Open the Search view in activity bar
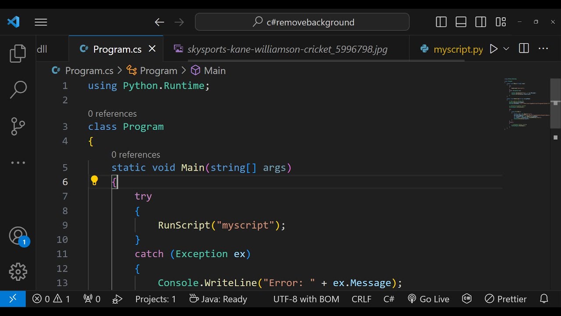561x316 pixels. point(18,90)
